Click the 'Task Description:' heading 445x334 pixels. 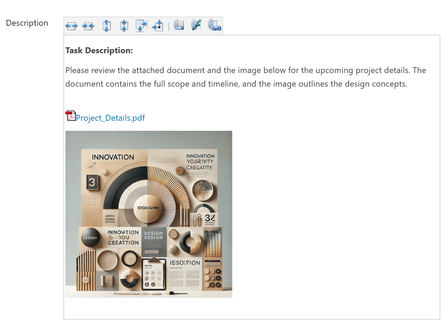(99, 50)
